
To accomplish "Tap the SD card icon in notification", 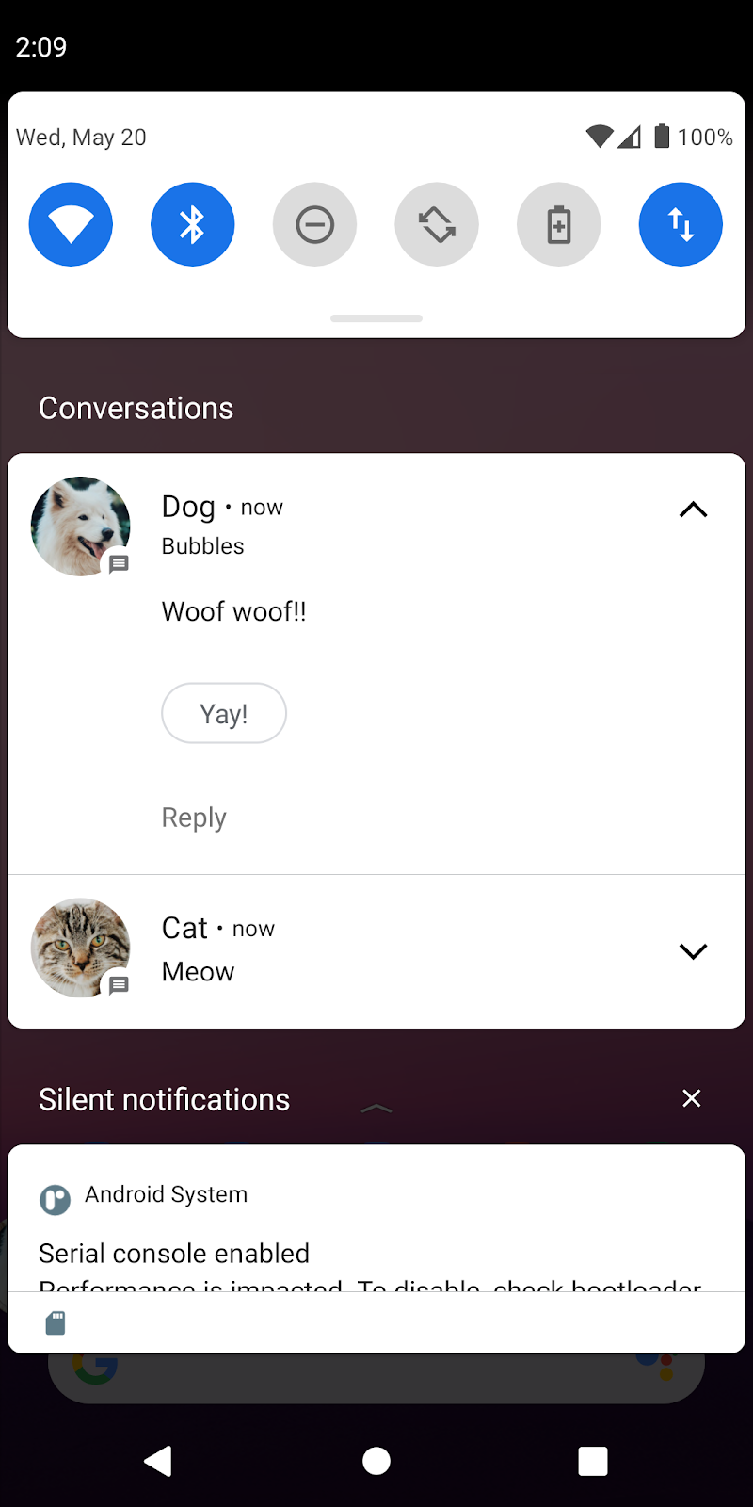I will [x=56, y=1323].
